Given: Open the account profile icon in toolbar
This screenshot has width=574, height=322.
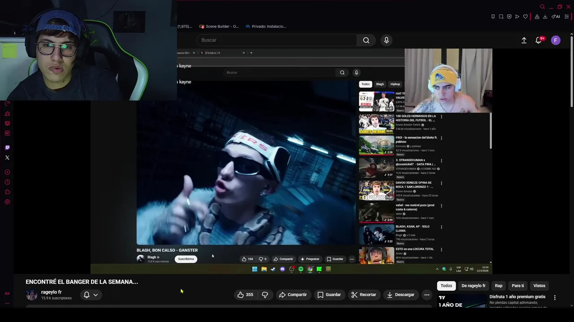Looking at the screenshot, I should (x=537, y=17).
